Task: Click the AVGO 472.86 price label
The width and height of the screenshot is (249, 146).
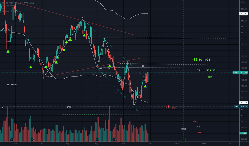Action: coord(240,72)
